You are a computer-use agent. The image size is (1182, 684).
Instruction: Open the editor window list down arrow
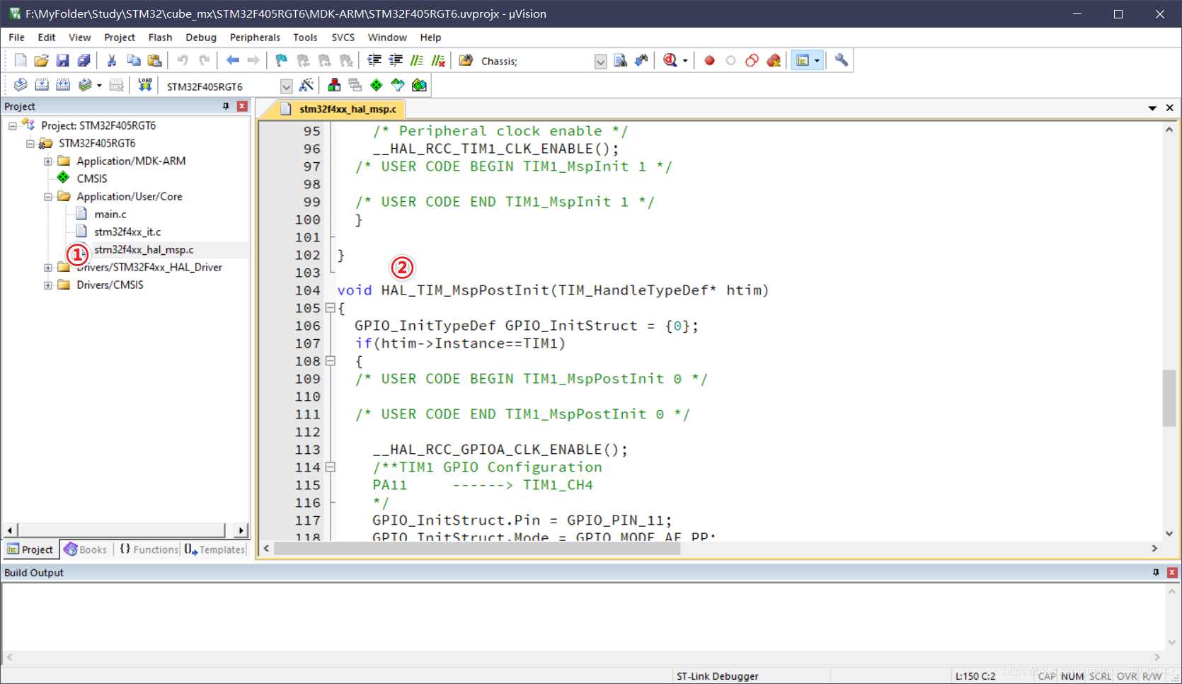pyautogui.click(x=1152, y=108)
